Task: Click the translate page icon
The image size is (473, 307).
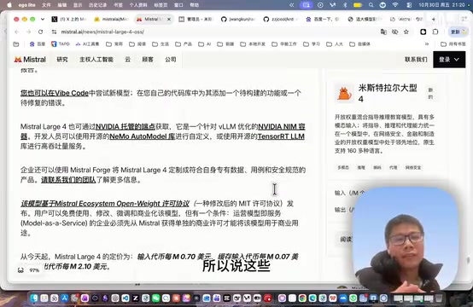Action: (x=383, y=32)
